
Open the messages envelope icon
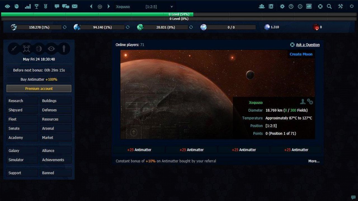coord(75,6)
